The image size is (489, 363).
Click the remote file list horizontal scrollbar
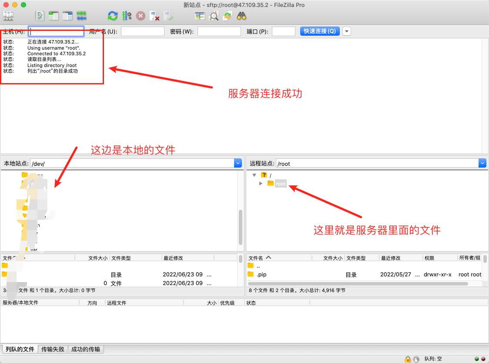click(358, 284)
